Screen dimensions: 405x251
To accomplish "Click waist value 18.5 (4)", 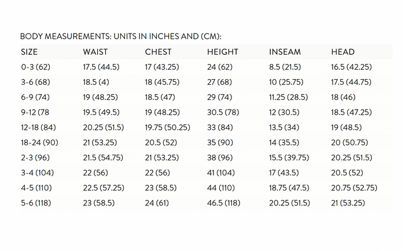I will [96, 82].
